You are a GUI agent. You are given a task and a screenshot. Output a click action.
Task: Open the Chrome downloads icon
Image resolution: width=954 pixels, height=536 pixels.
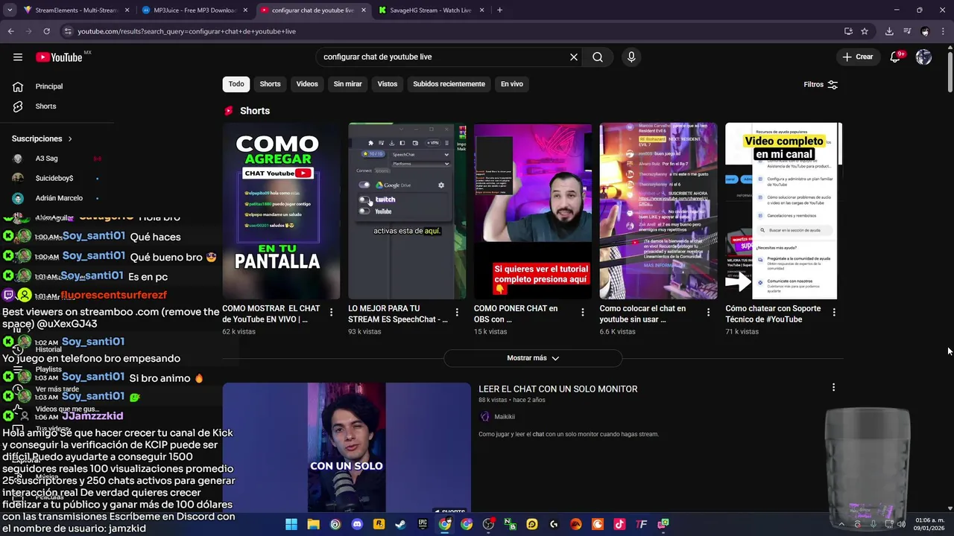click(x=889, y=31)
